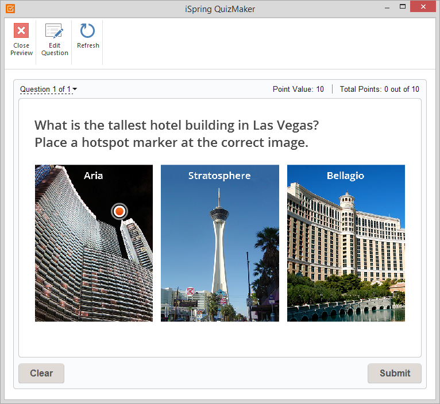Image resolution: width=440 pixels, height=404 pixels.
Task: Minimize the QuizMaker window
Action: pos(387,7)
